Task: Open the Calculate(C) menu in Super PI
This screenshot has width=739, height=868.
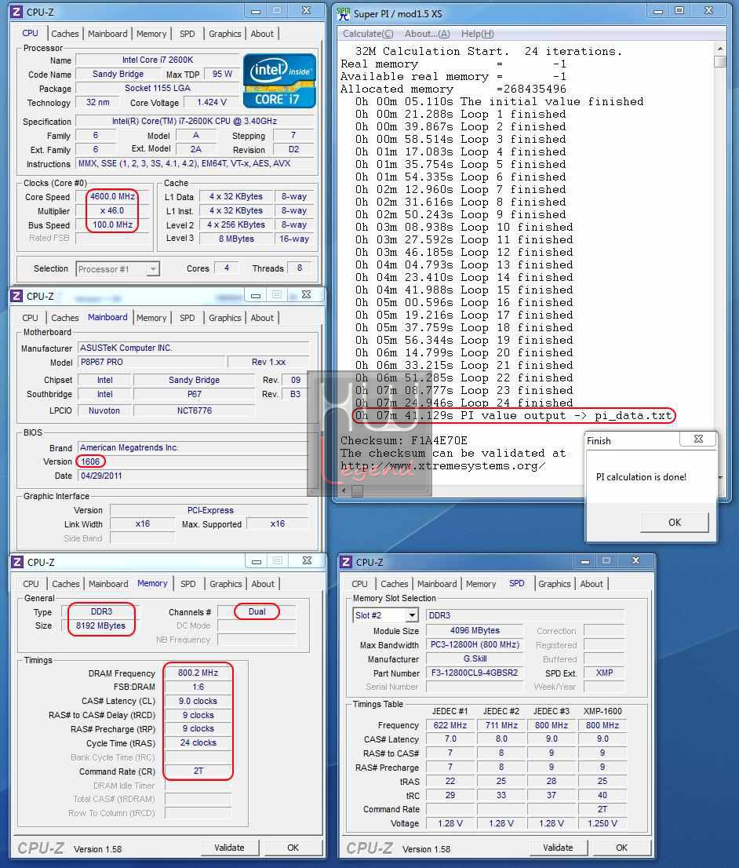Action: coord(368,34)
